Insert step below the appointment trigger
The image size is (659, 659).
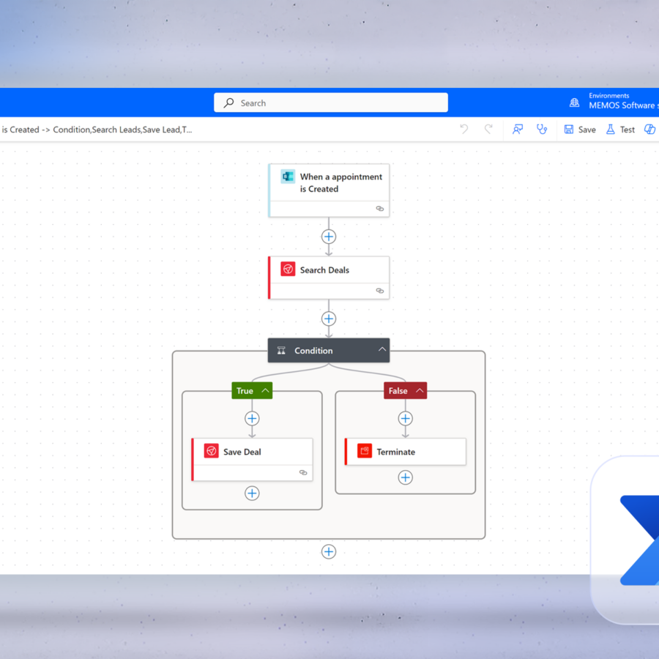click(x=329, y=237)
